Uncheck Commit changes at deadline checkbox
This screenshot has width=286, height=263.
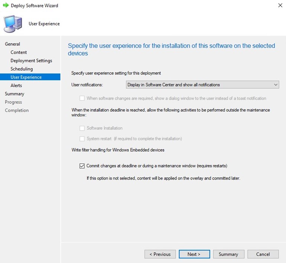(x=82, y=166)
